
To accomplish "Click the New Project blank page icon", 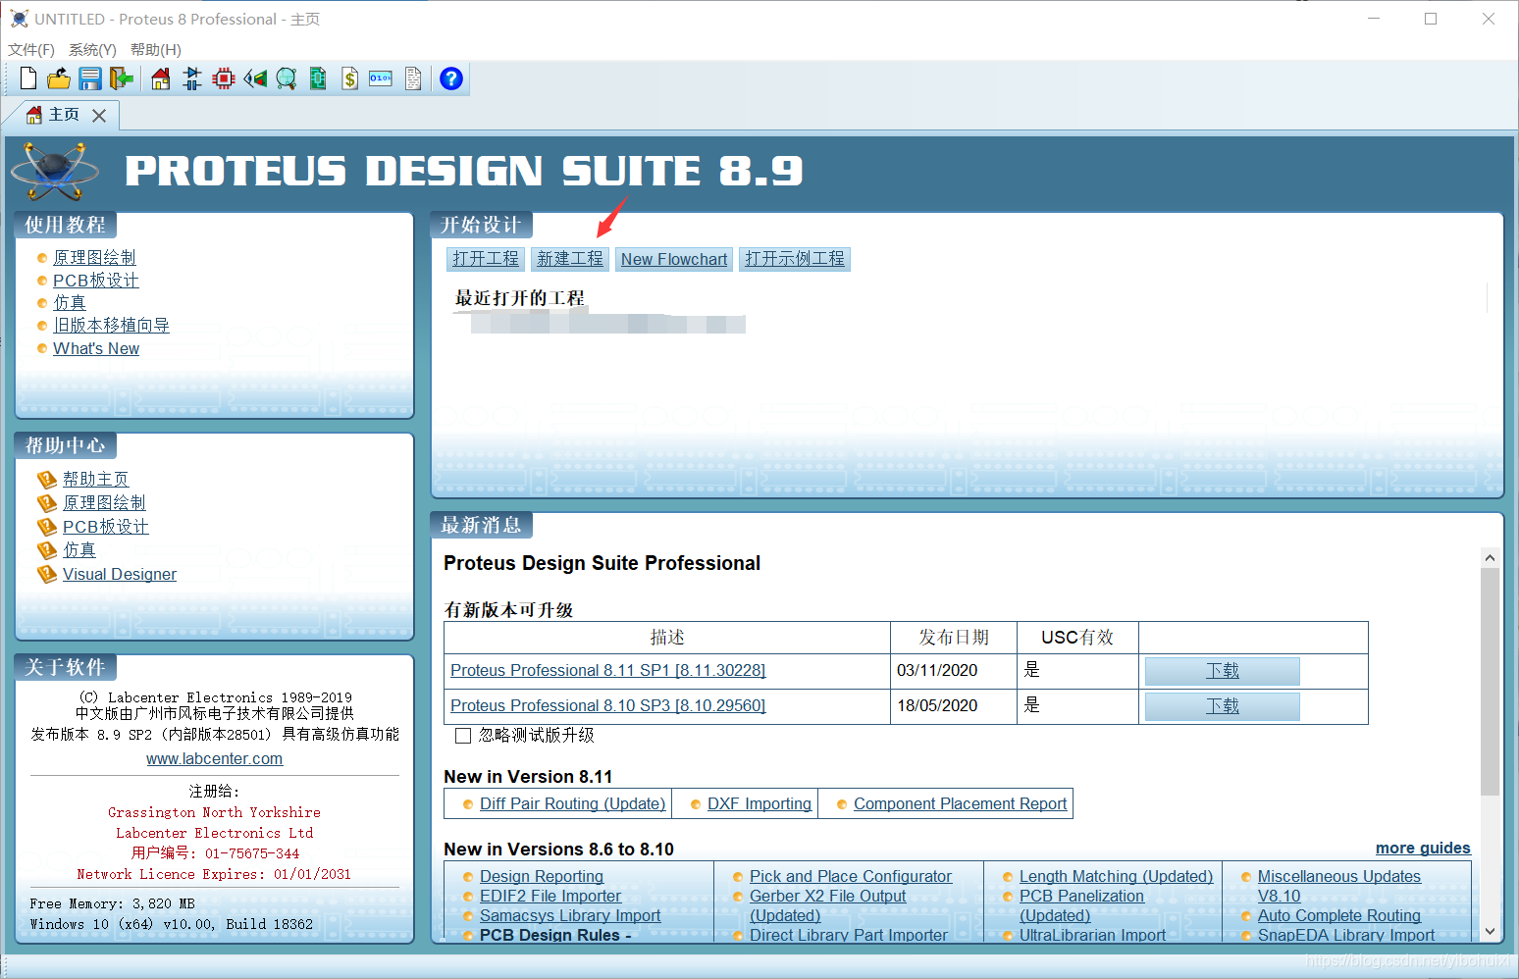I will (x=28, y=78).
